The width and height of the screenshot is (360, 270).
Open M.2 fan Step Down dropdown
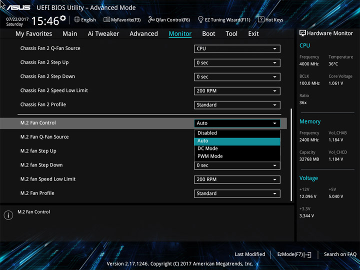point(237,165)
